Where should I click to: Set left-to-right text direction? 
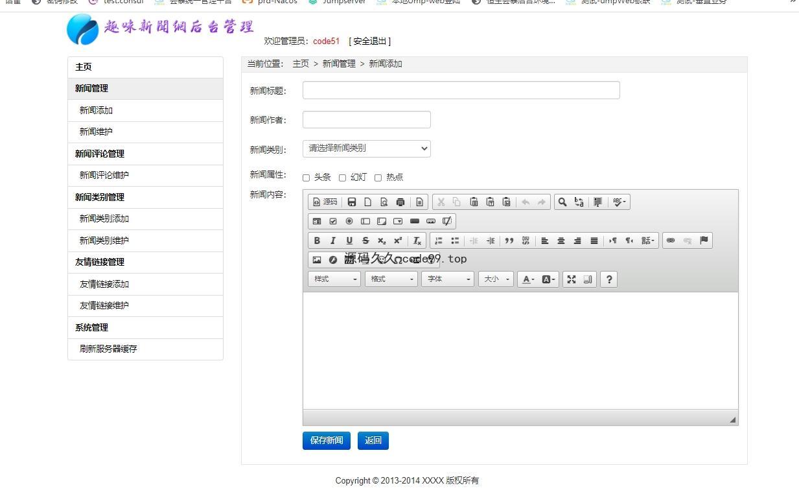point(613,241)
